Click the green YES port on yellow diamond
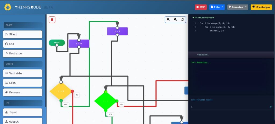 coord(61,101)
